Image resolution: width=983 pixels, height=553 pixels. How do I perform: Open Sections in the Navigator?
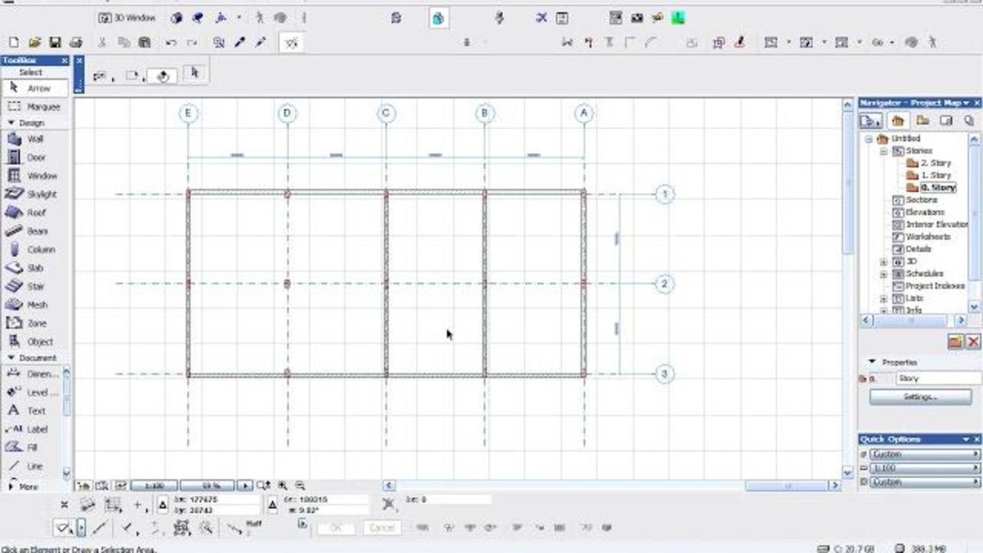click(x=915, y=200)
